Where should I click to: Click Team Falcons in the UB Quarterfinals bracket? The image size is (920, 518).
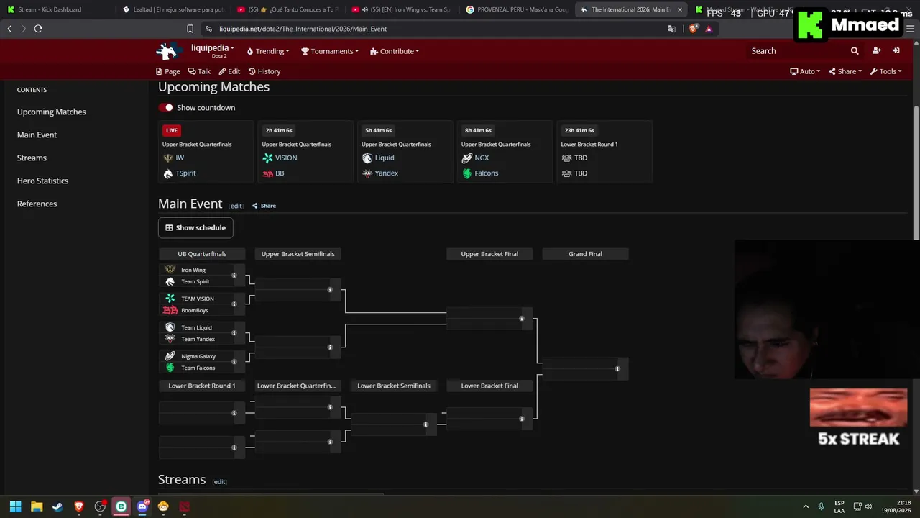pos(198,368)
